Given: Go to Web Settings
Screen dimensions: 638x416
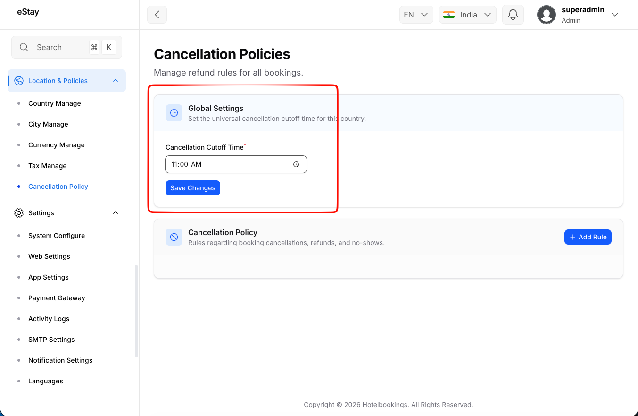Looking at the screenshot, I should click(49, 256).
